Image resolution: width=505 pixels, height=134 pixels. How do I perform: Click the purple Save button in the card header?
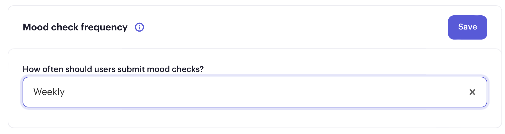click(467, 27)
